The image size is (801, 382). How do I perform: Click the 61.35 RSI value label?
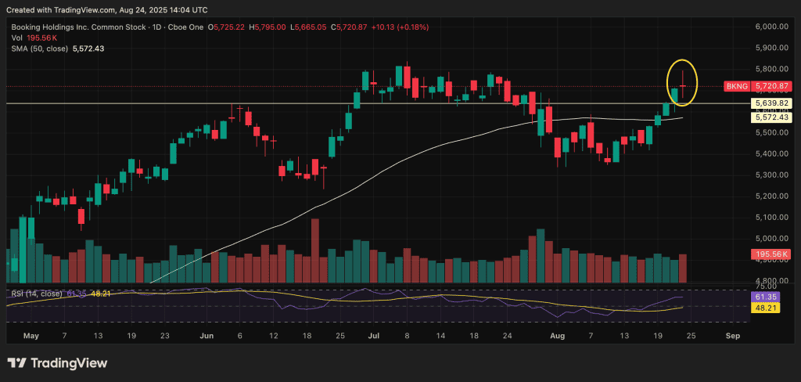click(764, 297)
